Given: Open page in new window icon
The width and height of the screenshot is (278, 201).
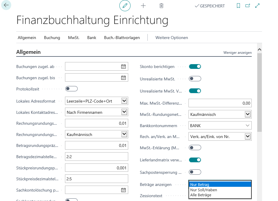Looking at the screenshot, I should [x=248, y=6].
